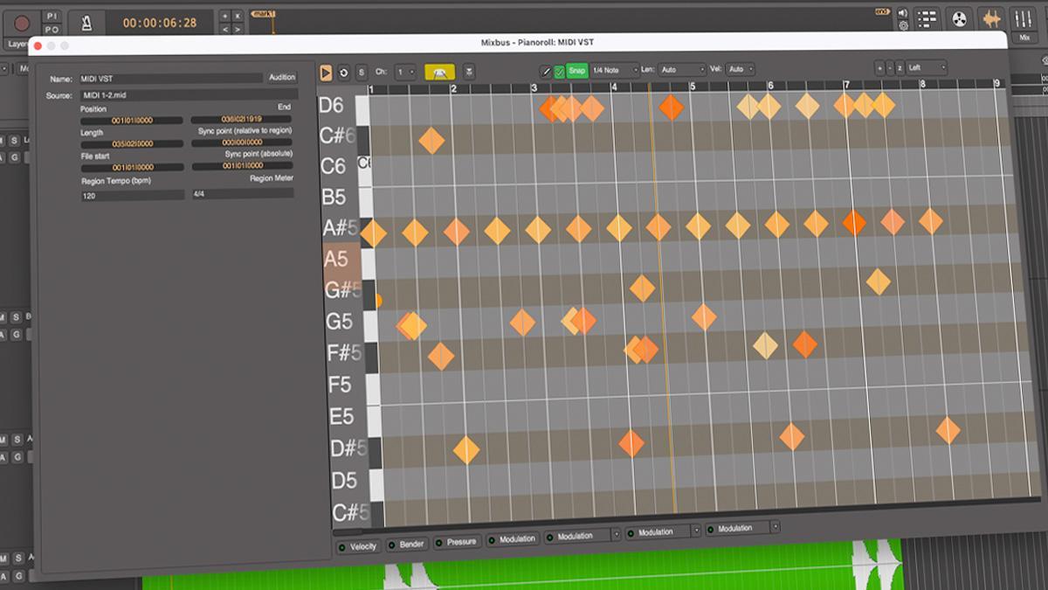Click the record button in the transport bar
This screenshot has height=590, width=1048.
click(21, 23)
